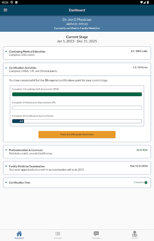The image size is (154, 241).
Task: Click 'Certification Activities' heading
Action: click(23, 68)
